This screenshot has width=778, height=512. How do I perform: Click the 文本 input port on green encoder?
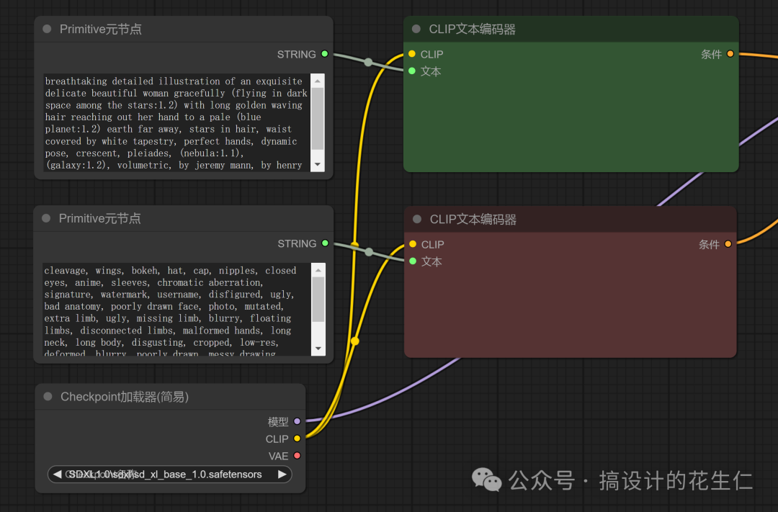coord(412,71)
